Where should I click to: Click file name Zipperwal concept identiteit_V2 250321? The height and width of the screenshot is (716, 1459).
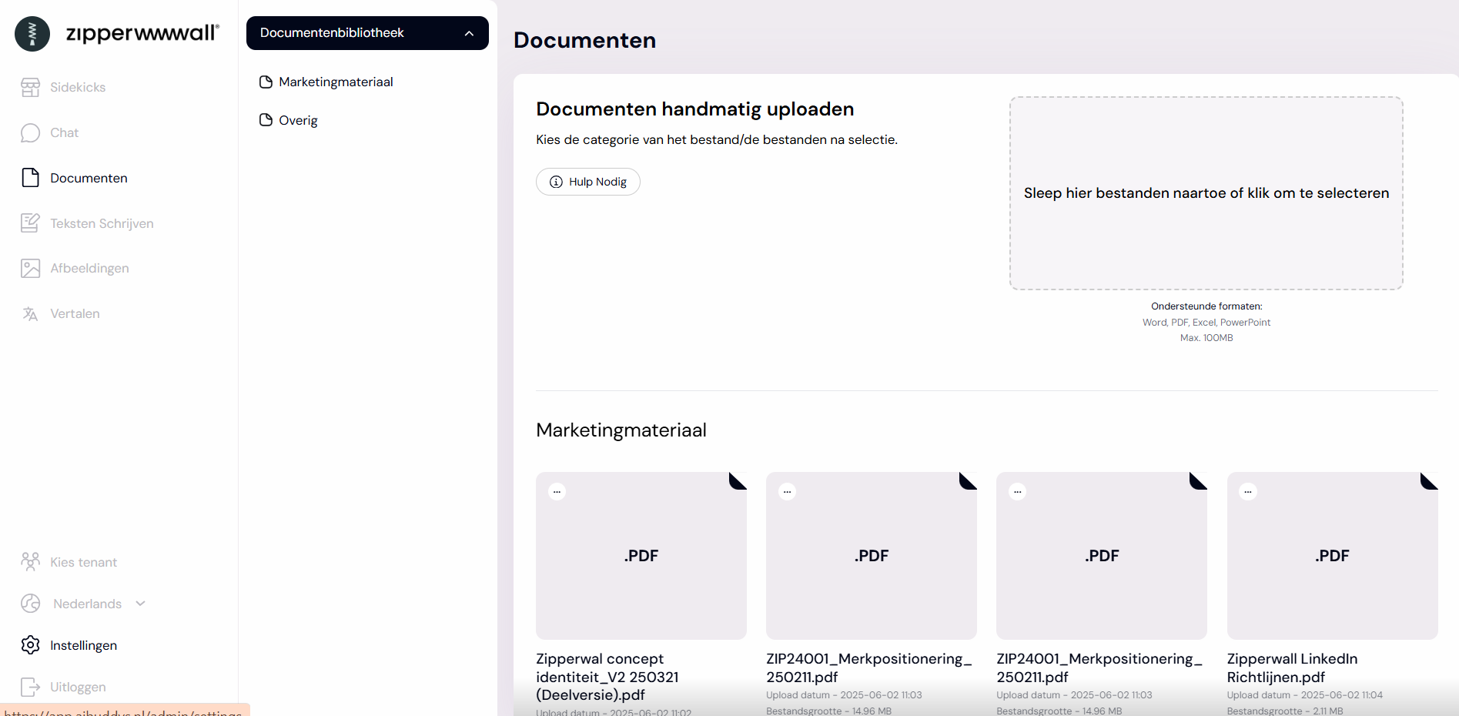[x=607, y=677]
